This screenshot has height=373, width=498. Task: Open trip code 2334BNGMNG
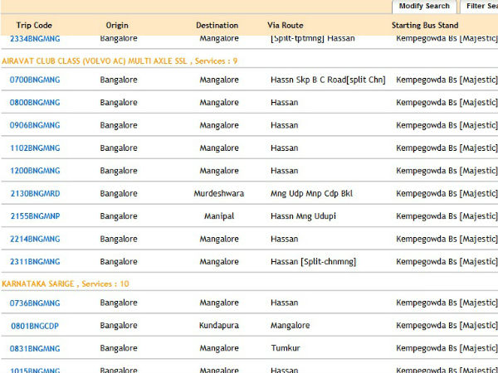tap(35, 38)
